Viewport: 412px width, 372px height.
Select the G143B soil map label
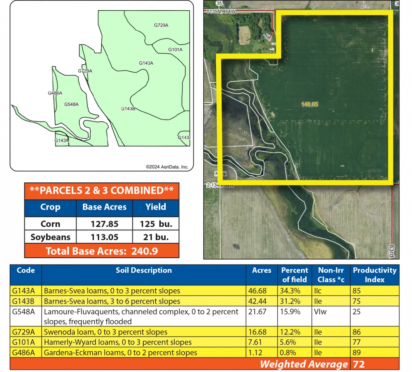pyautogui.click(x=128, y=109)
